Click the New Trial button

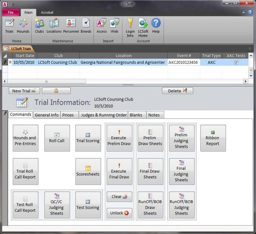(24, 91)
